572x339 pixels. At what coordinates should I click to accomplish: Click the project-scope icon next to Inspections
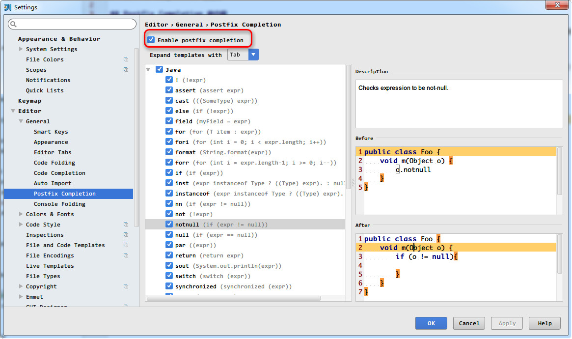126,235
